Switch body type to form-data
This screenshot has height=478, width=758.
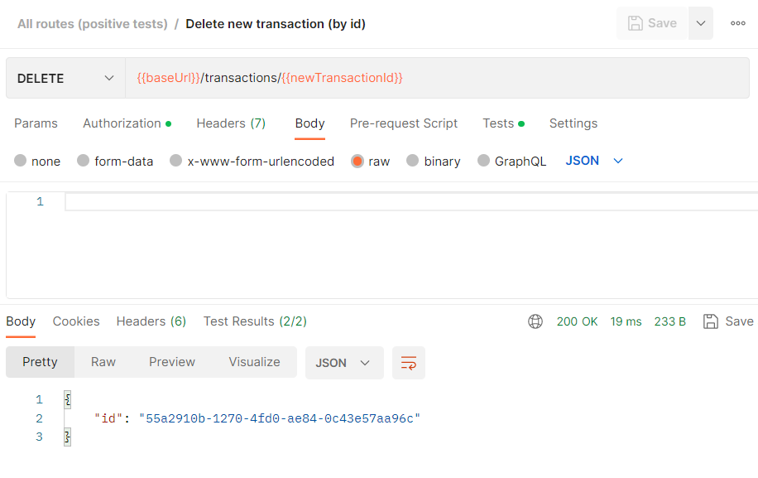point(83,161)
